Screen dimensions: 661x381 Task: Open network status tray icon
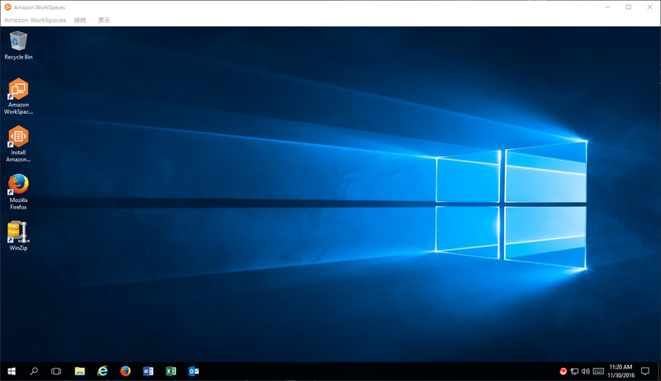pos(574,371)
